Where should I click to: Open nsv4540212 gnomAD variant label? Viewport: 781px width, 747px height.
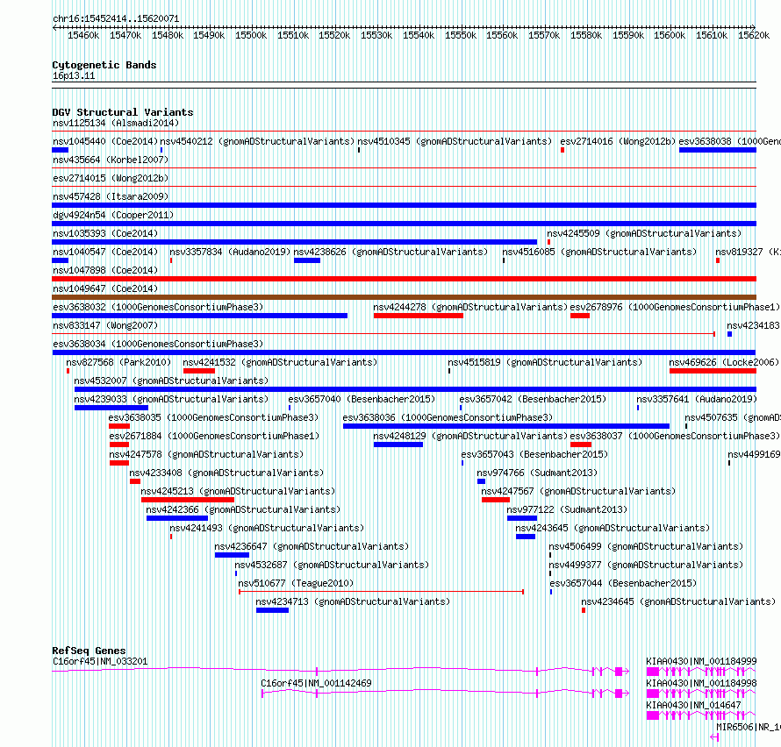(x=257, y=141)
